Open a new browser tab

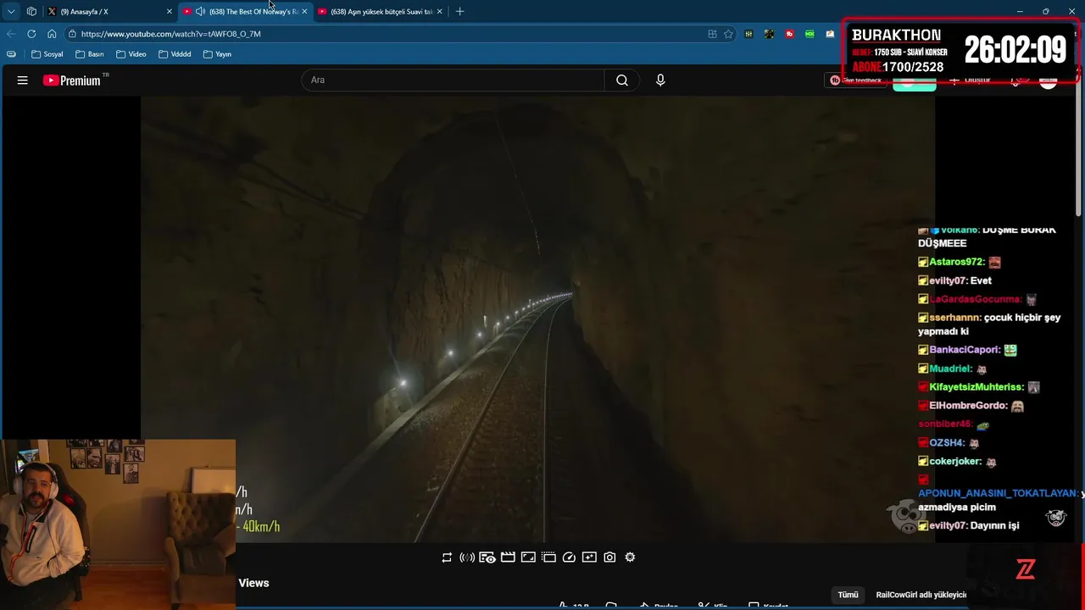point(459,12)
